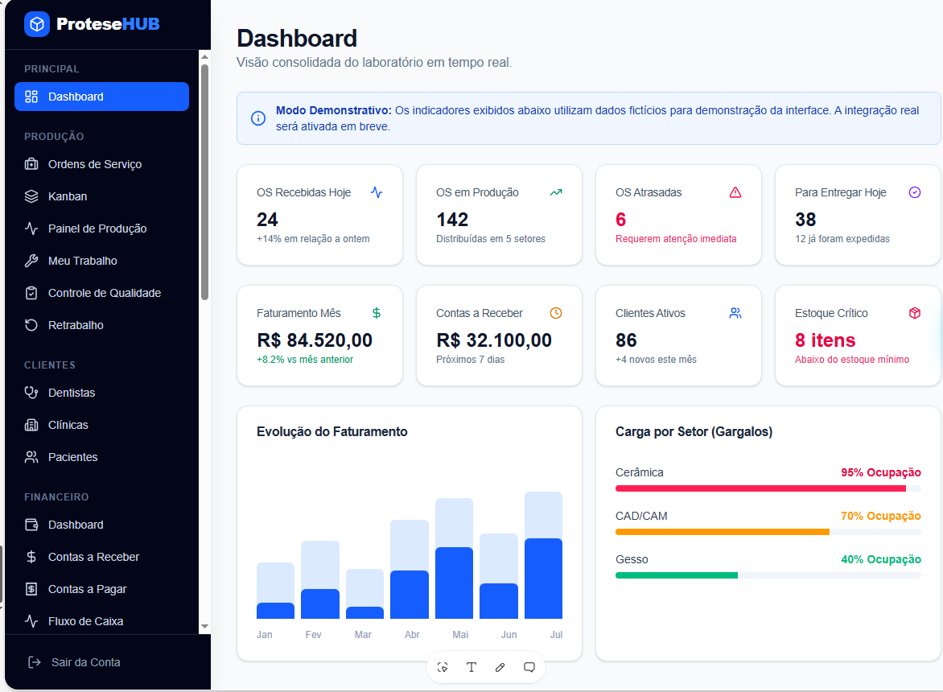Select the text tool in floating toolbar
This screenshot has height=692, width=943.
tap(471, 667)
